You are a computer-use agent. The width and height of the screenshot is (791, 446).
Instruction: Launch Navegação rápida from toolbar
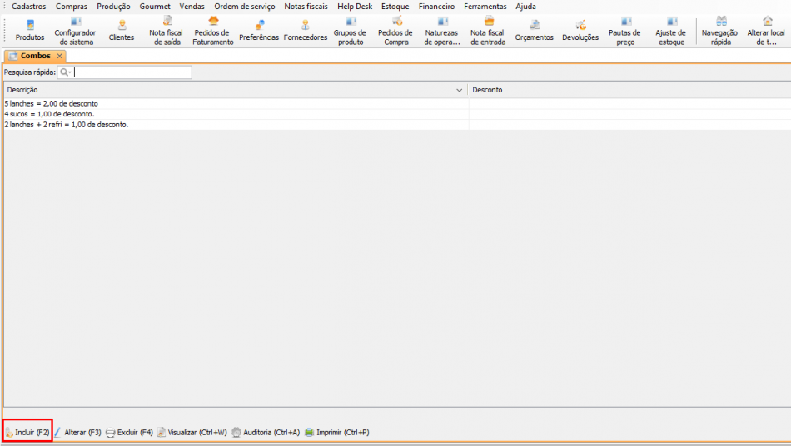pyautogui.click(x=721, y=30)
